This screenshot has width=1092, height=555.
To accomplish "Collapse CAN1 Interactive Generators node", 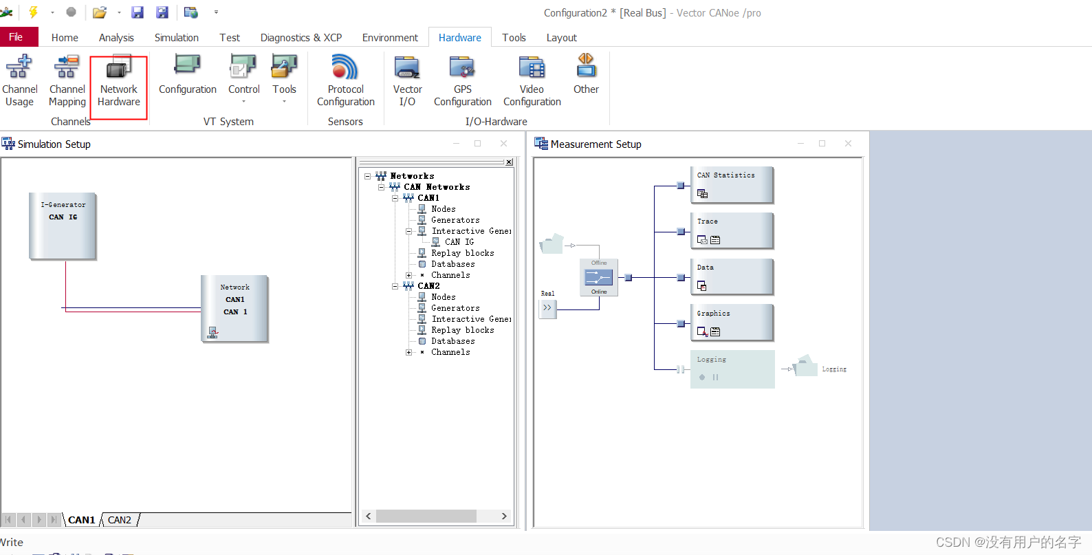I will pos(408,231).
